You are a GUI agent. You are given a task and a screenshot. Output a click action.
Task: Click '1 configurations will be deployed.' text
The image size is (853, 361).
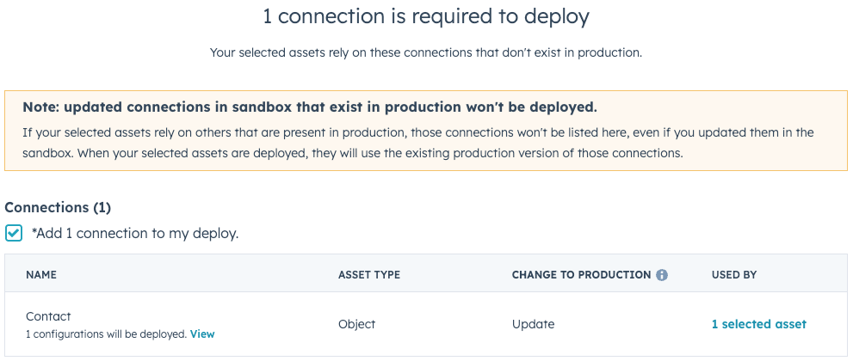pos(106,334)
